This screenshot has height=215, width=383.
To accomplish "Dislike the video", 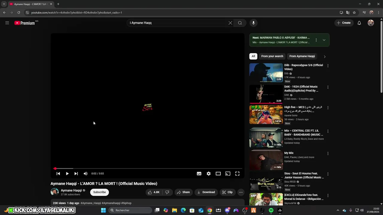I will [167, 192].
